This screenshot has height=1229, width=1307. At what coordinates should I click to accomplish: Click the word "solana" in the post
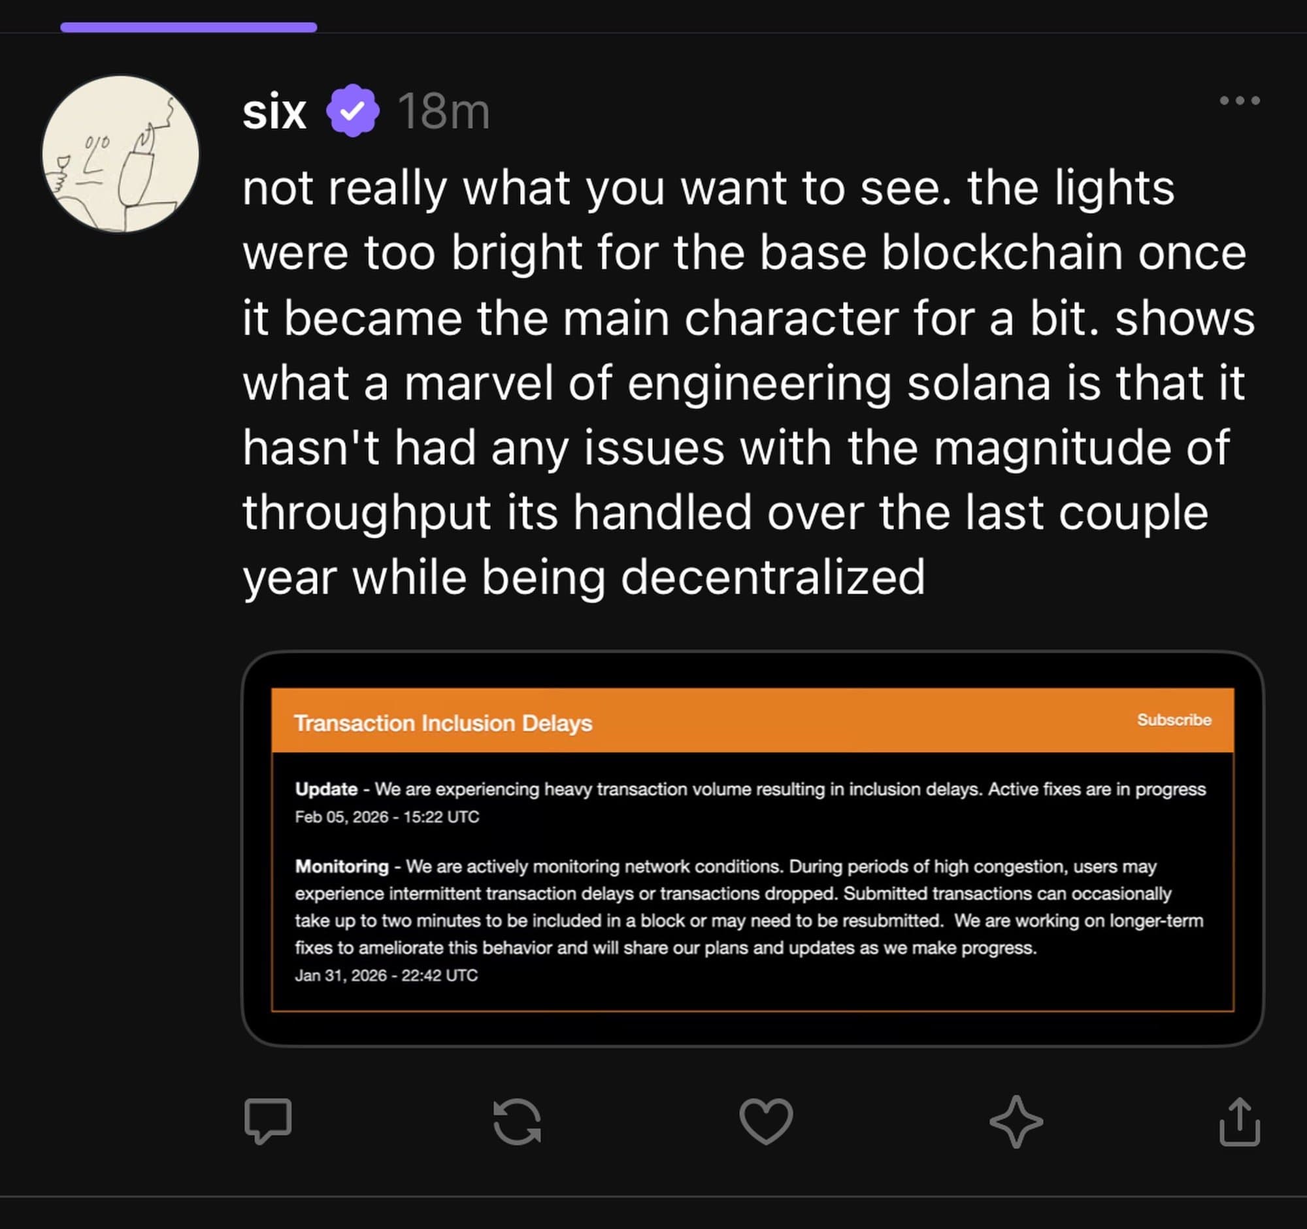coord(979,383)
